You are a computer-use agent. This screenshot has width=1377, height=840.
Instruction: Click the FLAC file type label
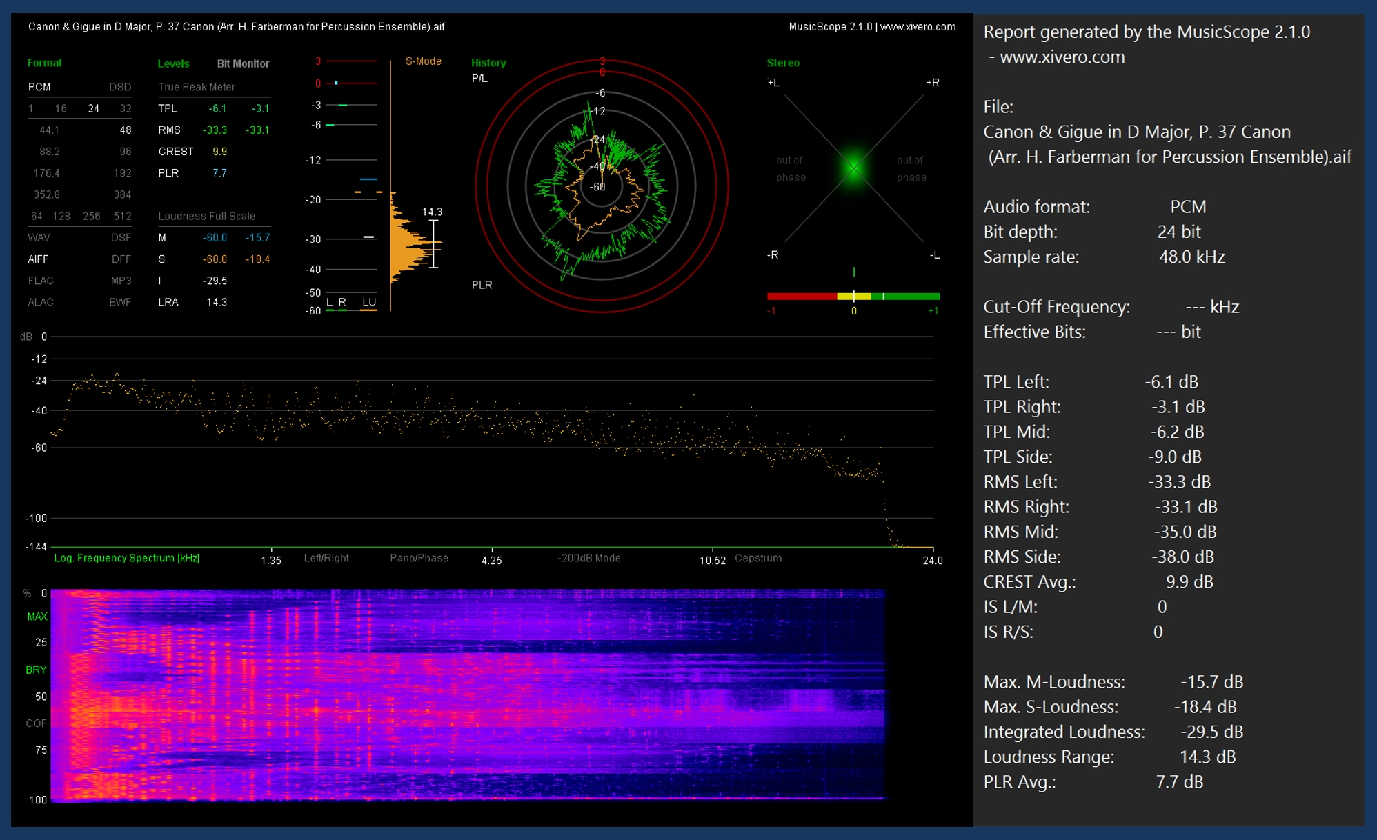coord(41,281)
